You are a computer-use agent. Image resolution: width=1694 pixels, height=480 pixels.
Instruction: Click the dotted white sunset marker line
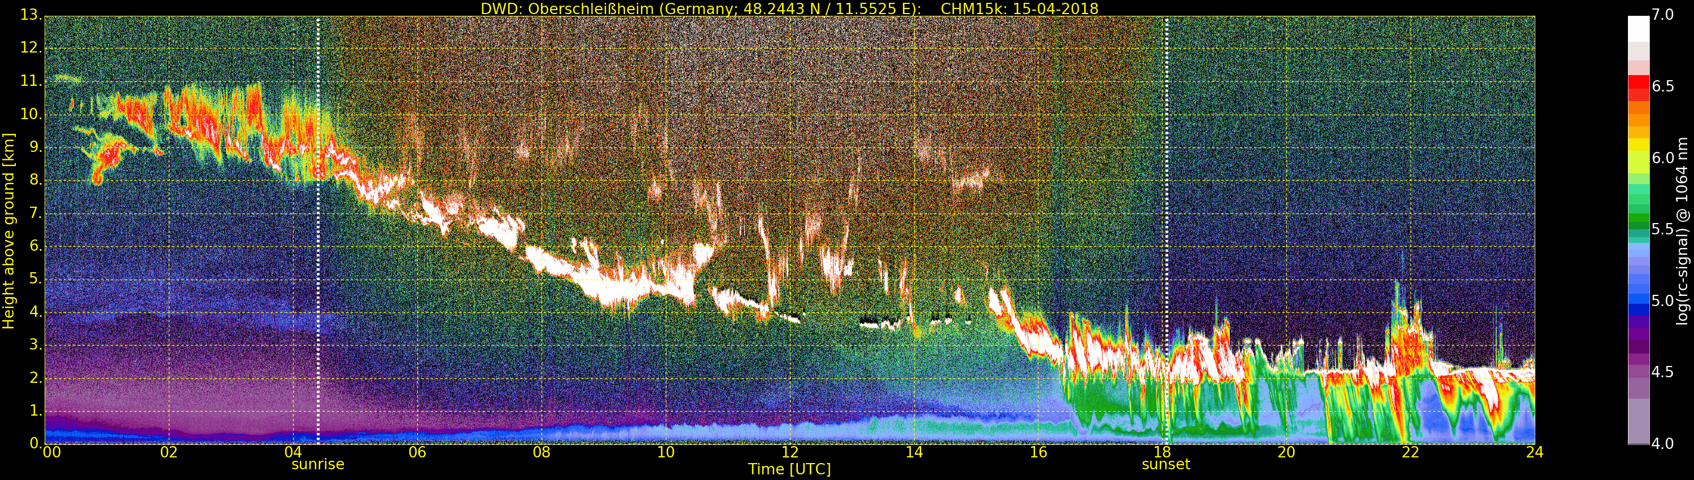pos(1167,230)
